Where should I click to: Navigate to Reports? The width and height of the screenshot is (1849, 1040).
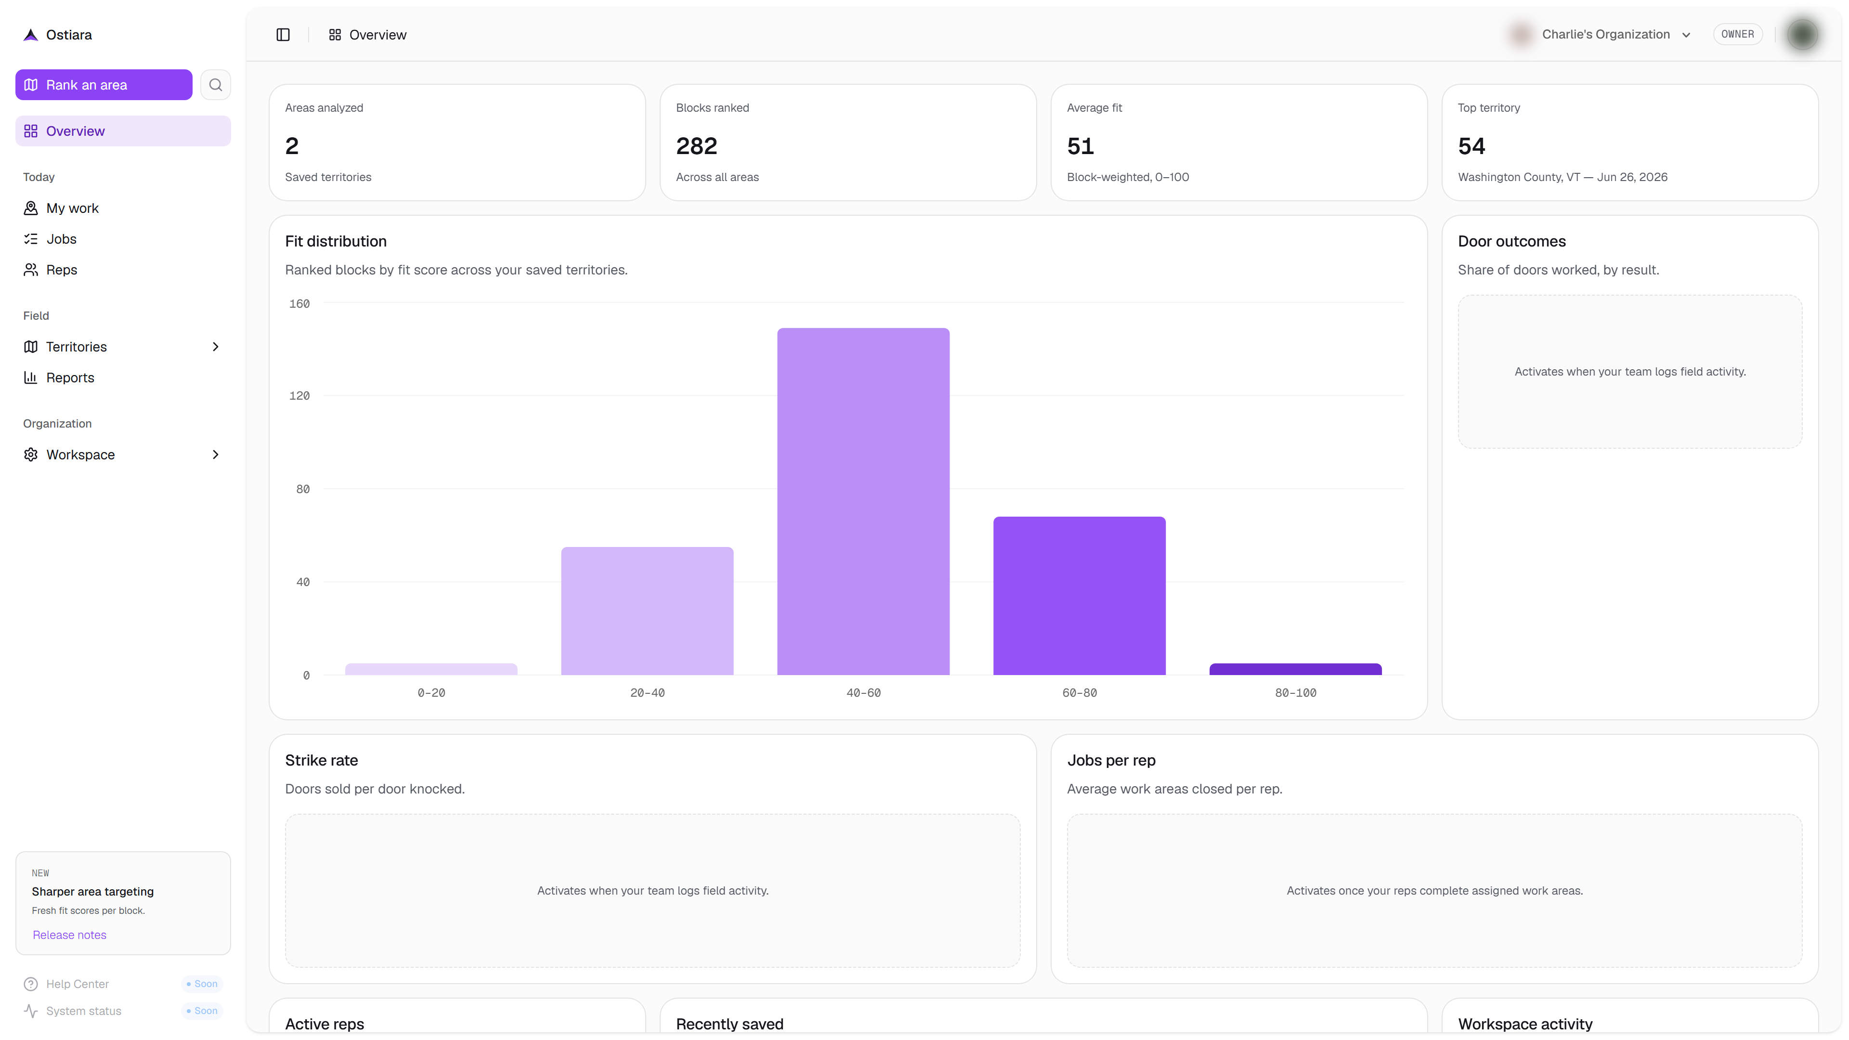click(123, 377)
